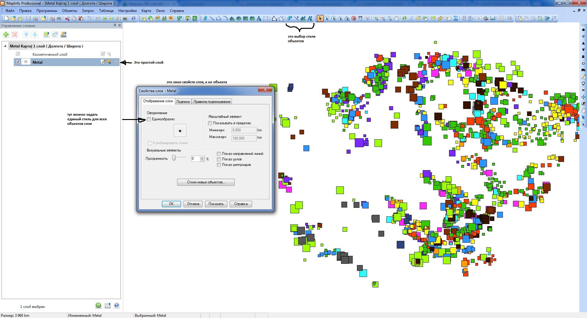The width and height of the screenshot is (587, 318).
Task: Click the Print icon in toolbar
Action: click(x=59, y=18)
